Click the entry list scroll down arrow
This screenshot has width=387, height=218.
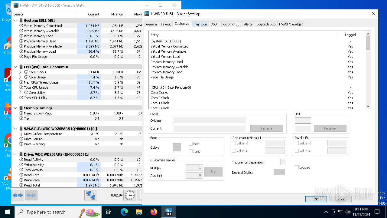(x=368, y=106)
